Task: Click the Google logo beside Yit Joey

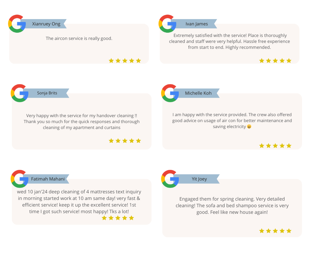Action: 170,179
